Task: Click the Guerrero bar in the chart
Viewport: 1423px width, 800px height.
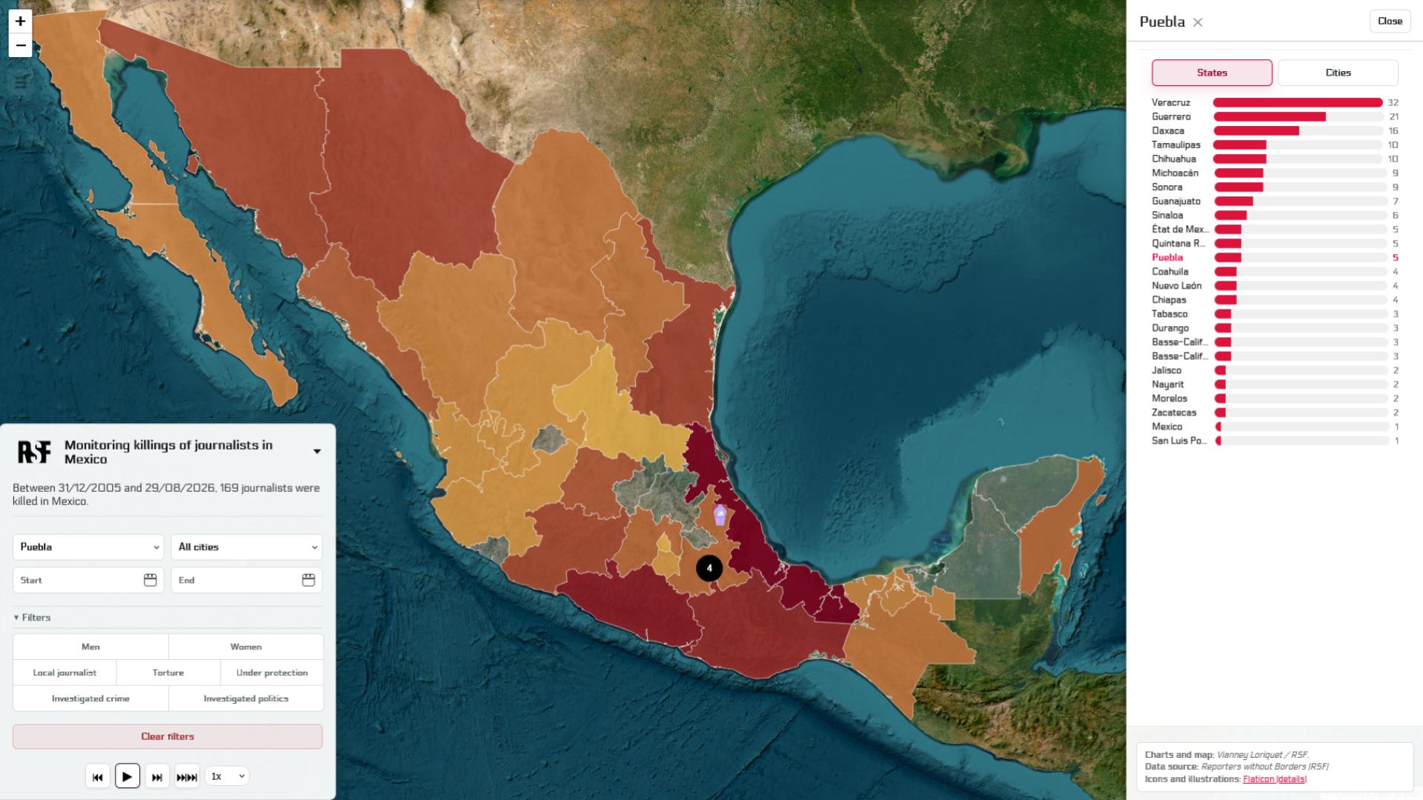Action: 1270,116
